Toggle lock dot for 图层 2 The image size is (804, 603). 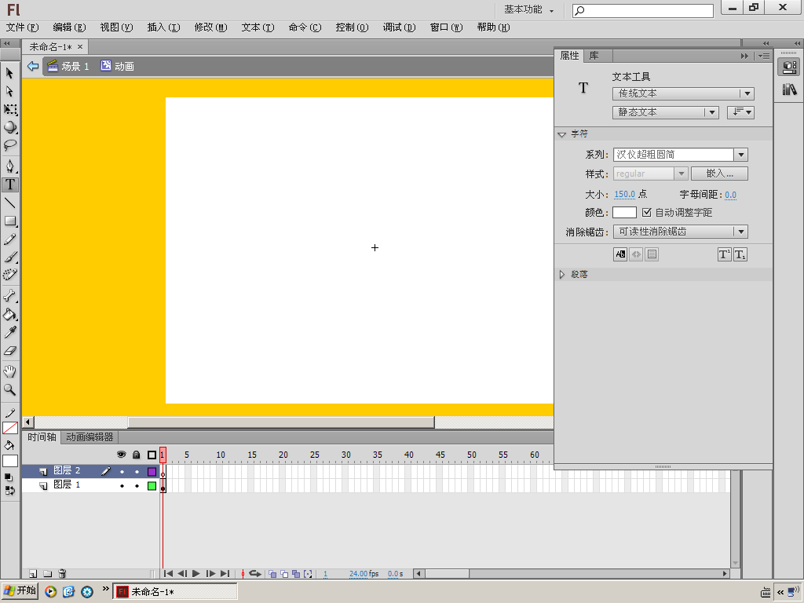click(x=137, y=471)
